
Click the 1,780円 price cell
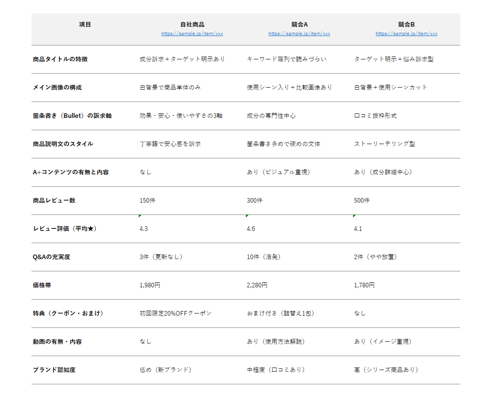point(365,285)
